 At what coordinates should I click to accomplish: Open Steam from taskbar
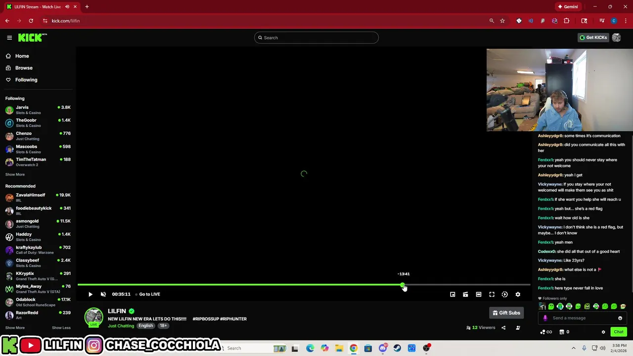tap(397, 348)
